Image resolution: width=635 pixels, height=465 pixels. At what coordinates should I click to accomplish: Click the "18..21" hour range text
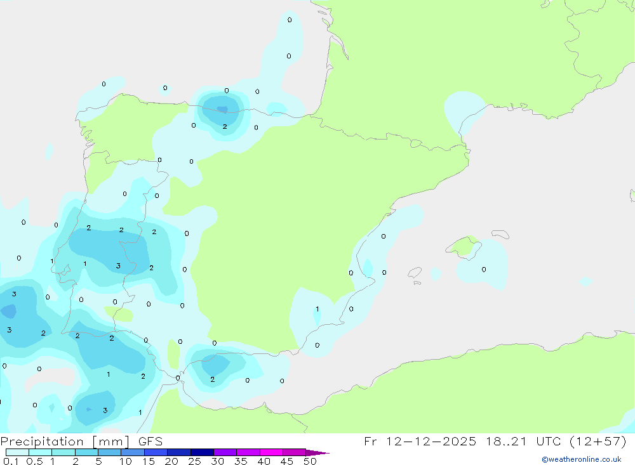[x=506, y=441]
